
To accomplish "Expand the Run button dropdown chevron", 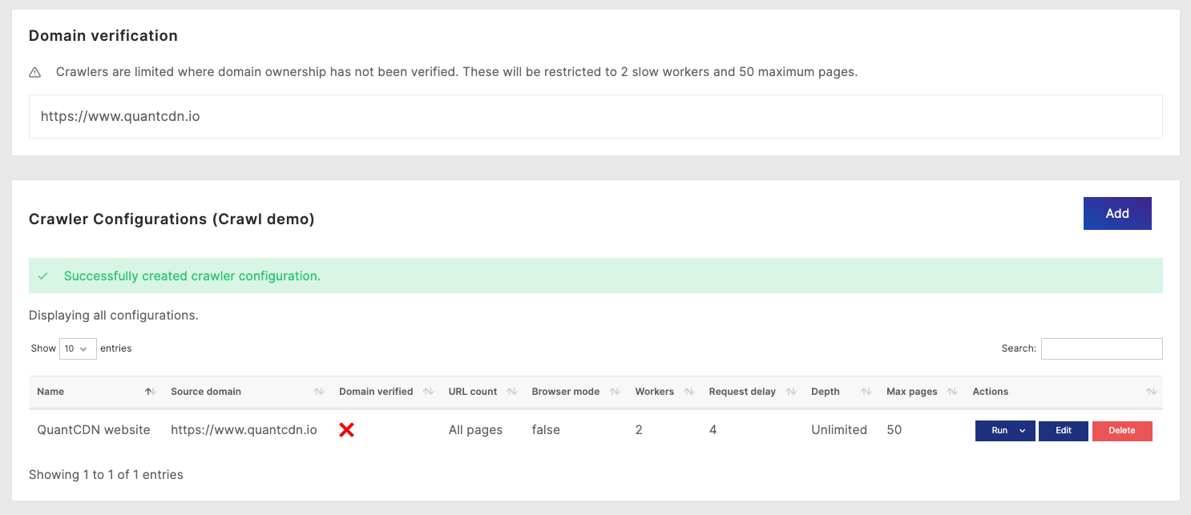I will click(x=1022, y=431).
